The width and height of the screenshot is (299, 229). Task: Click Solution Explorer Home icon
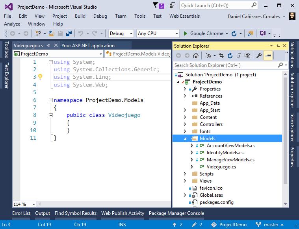pos(196,55)
